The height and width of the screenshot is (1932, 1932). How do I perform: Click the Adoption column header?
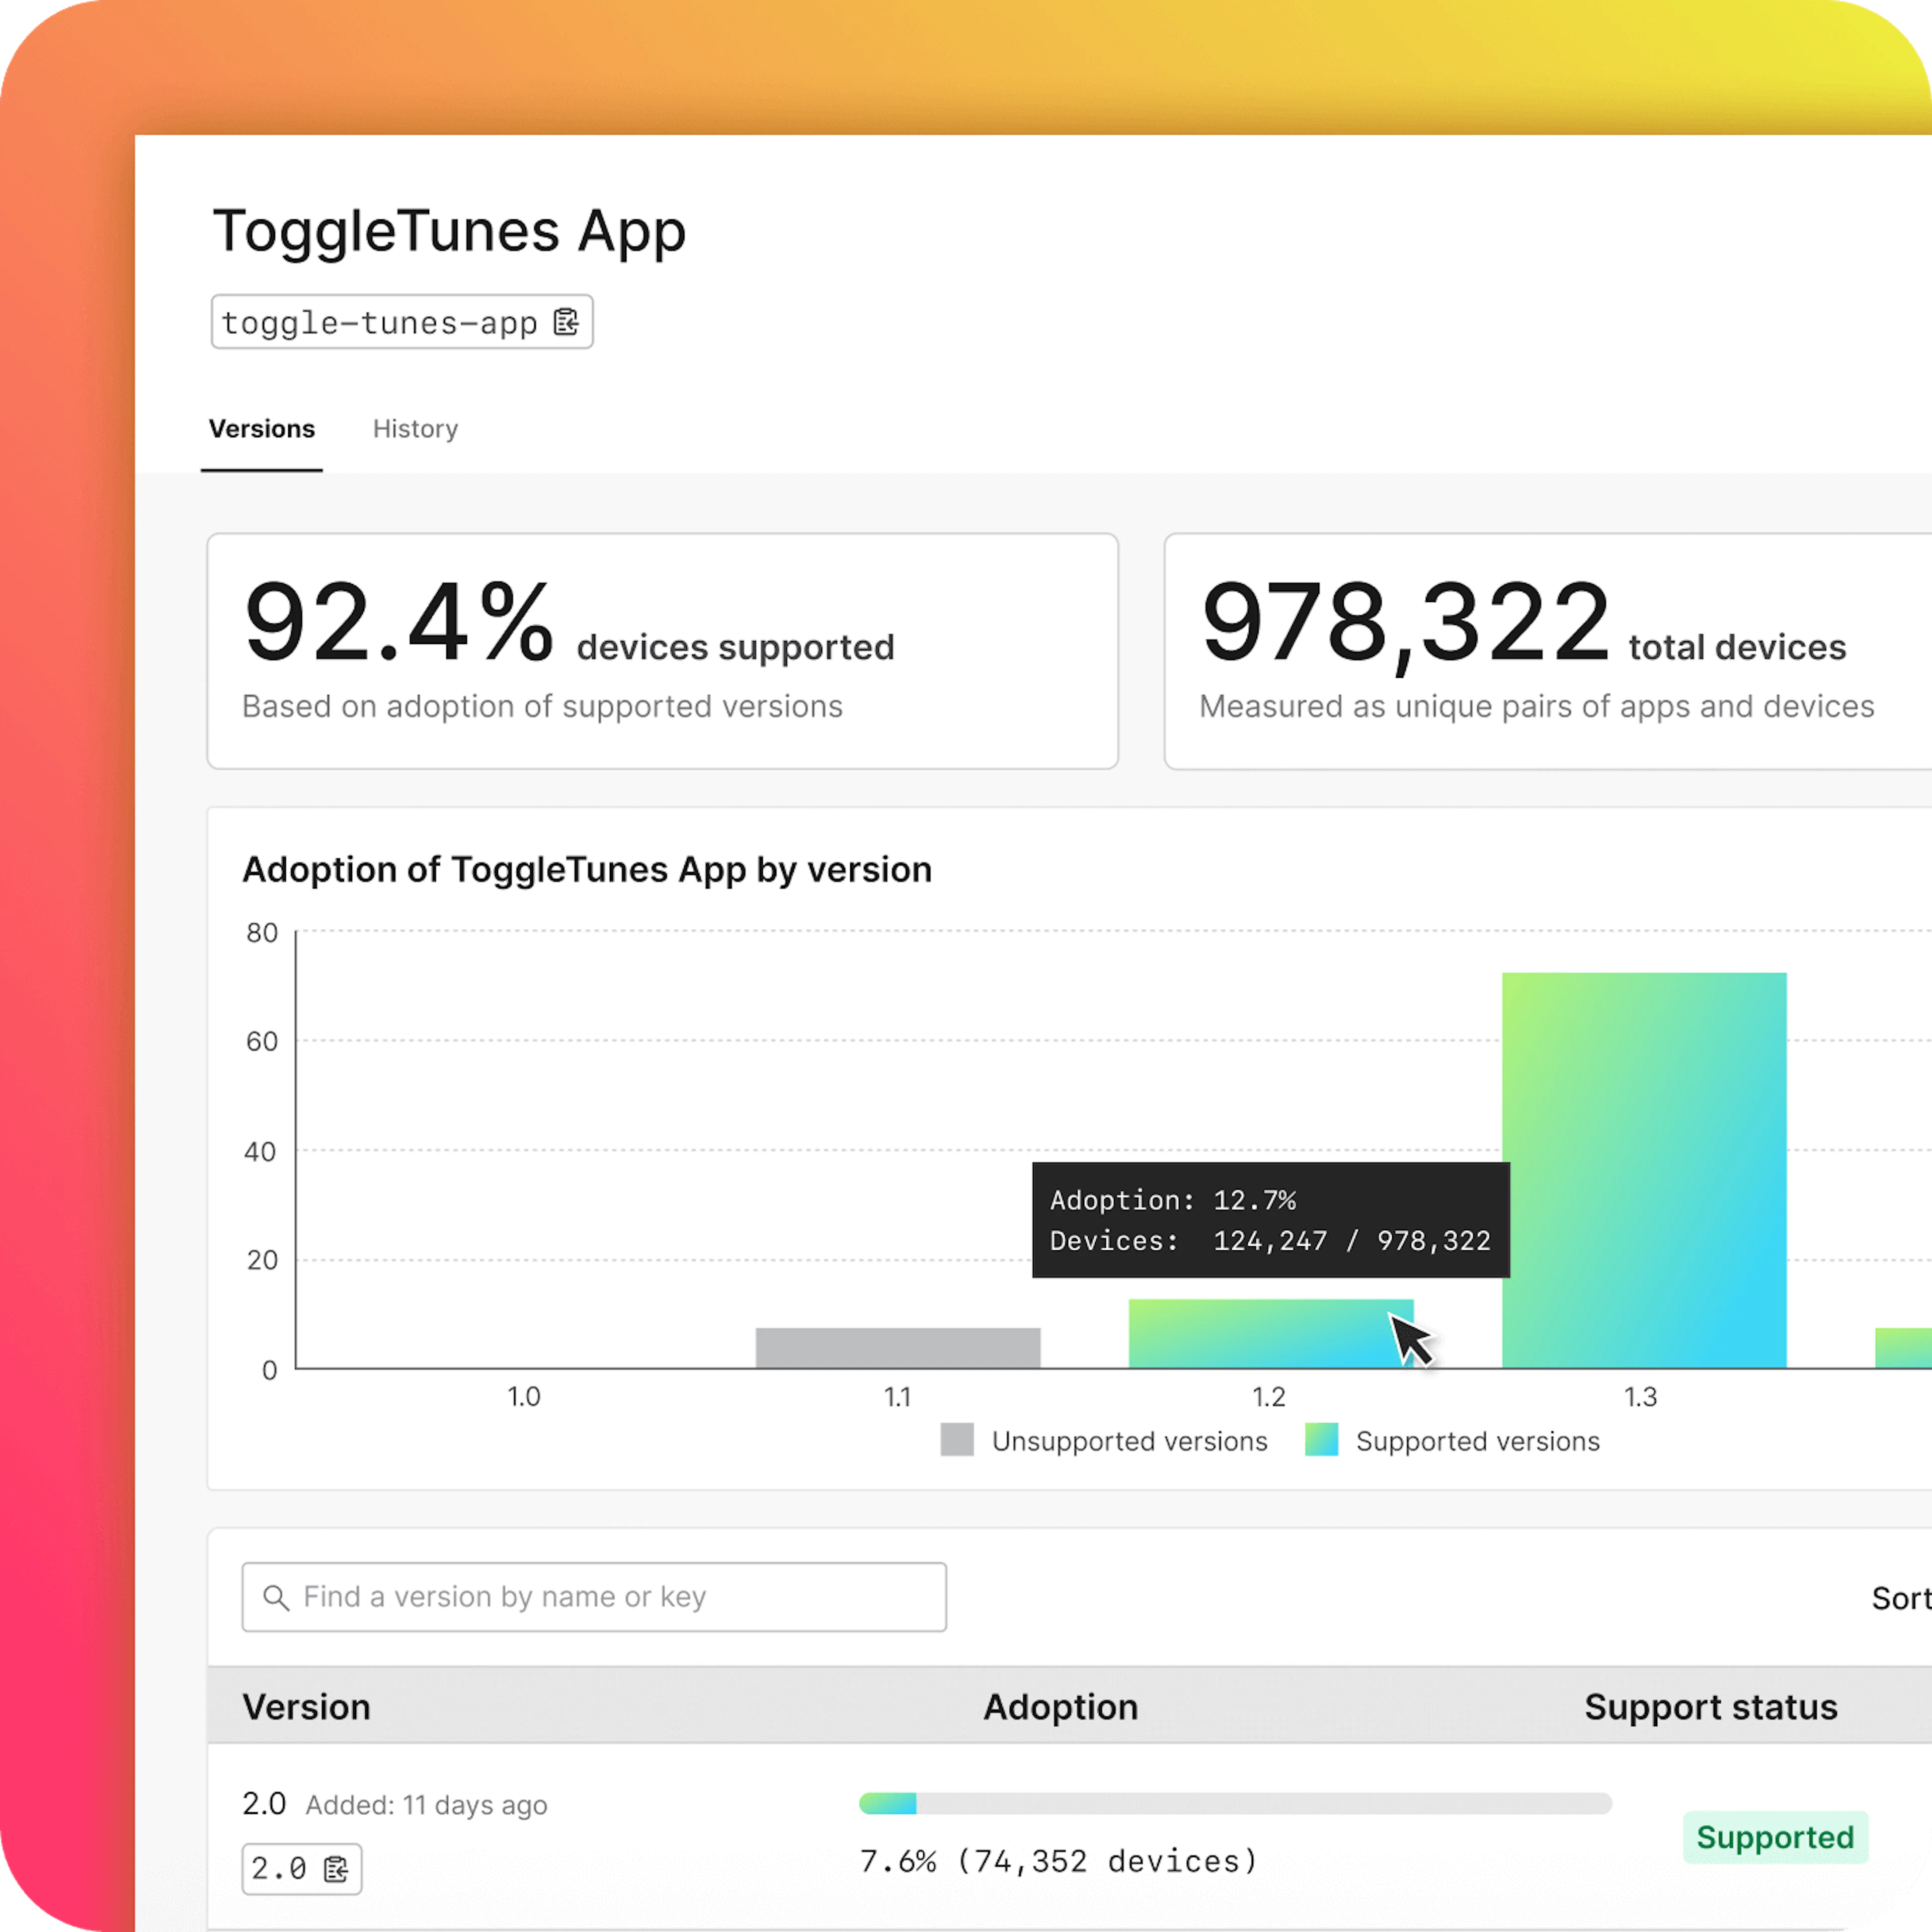(1060, 1707)
